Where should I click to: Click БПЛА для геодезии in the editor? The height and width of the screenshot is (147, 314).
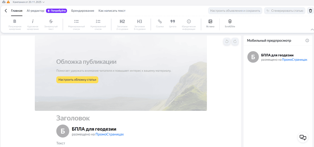(x=94, y=129)
